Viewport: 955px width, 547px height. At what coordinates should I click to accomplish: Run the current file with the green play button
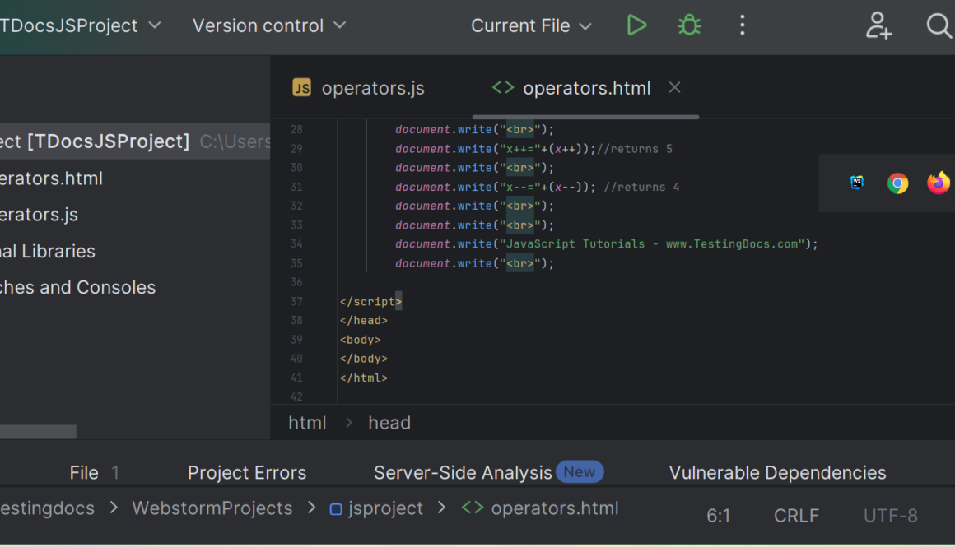coord(636,25)
